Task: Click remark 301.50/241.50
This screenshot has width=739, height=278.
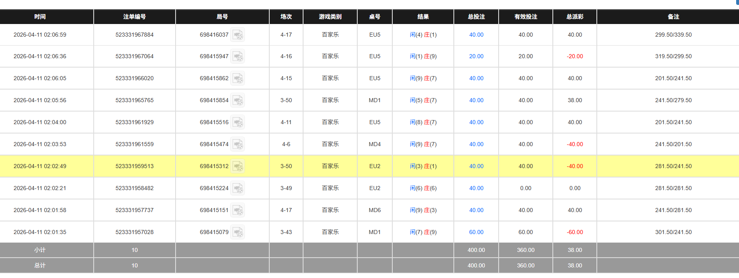Action: coord(673,232)
